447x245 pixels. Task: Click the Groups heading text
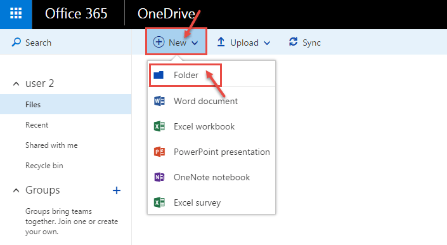point(42,190)
